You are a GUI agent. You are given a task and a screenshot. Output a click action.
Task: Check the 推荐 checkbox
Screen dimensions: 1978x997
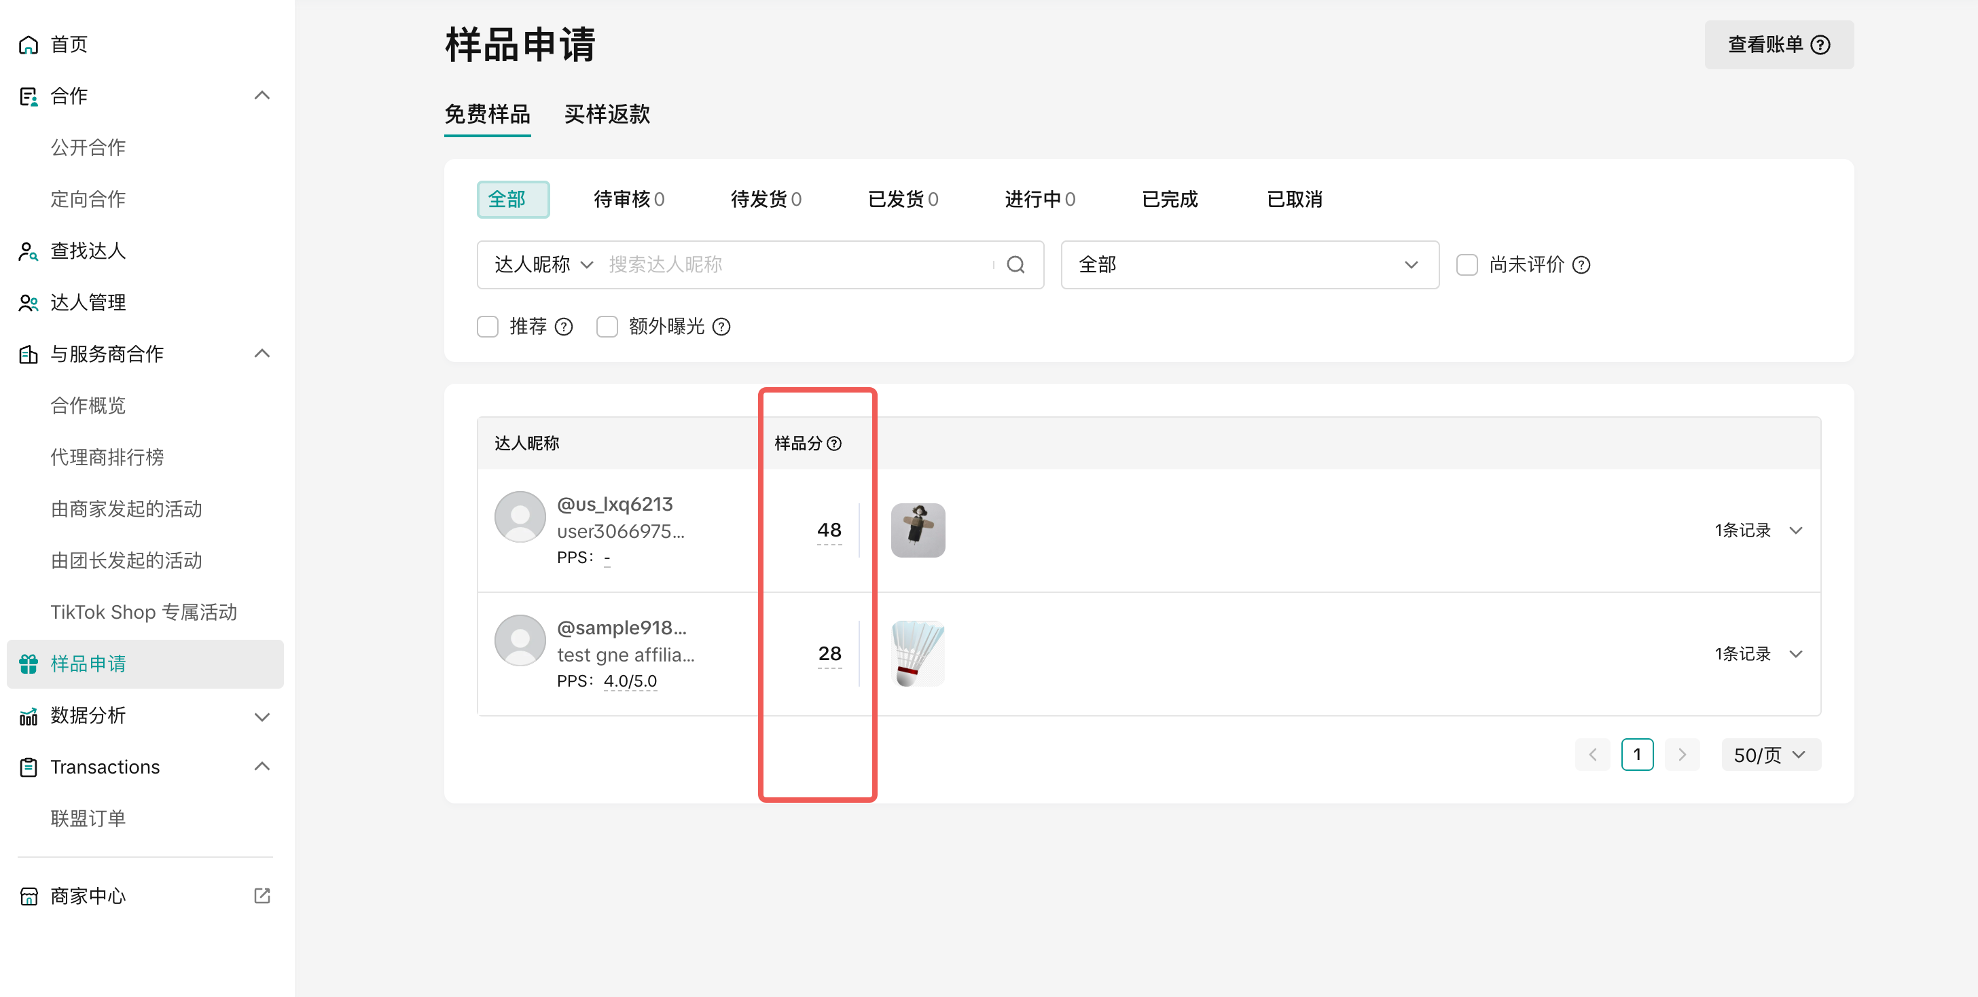[x=488, y=327]
